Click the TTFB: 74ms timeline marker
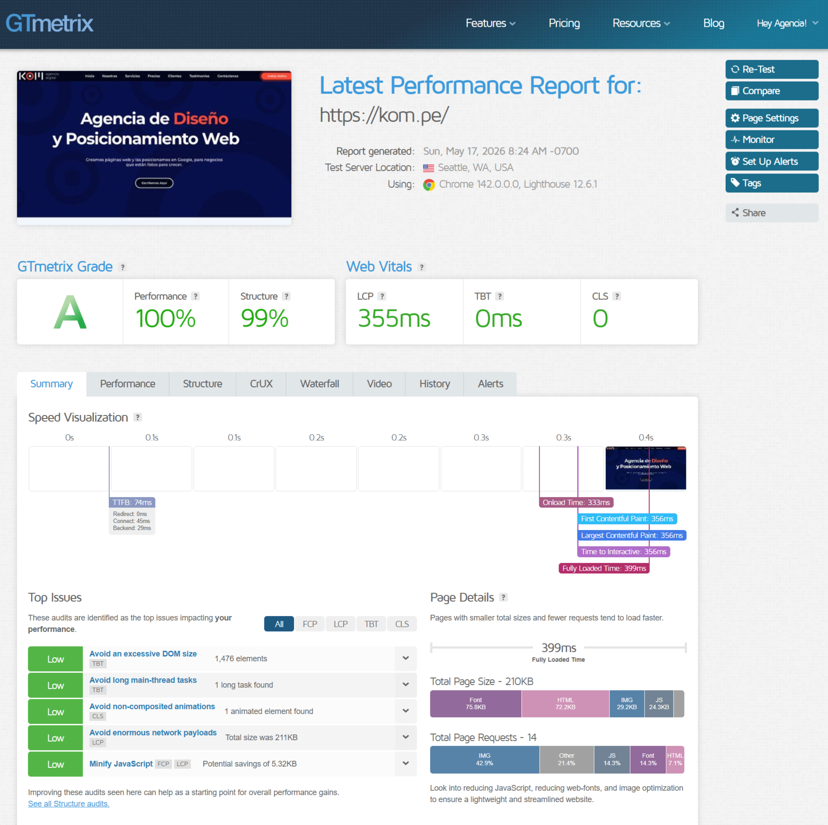828x825 pixels. (132, 502)
